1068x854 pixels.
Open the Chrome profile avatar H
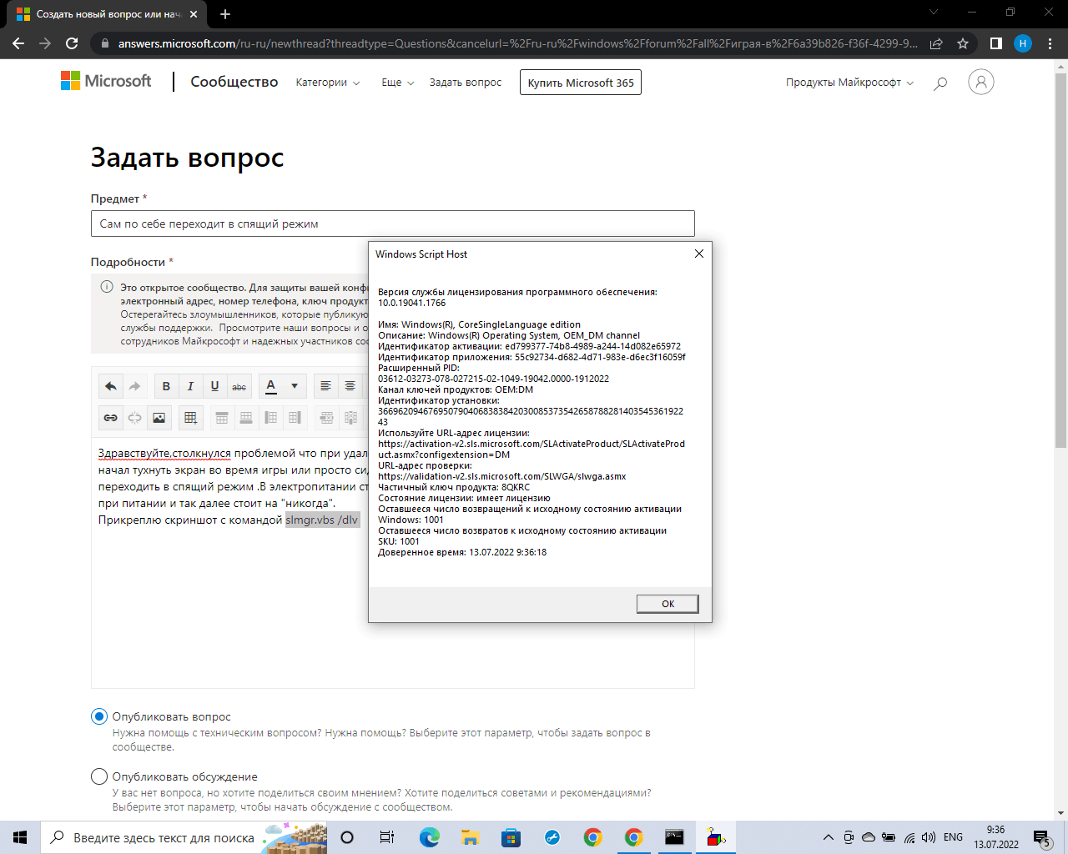click(1023, 43)
